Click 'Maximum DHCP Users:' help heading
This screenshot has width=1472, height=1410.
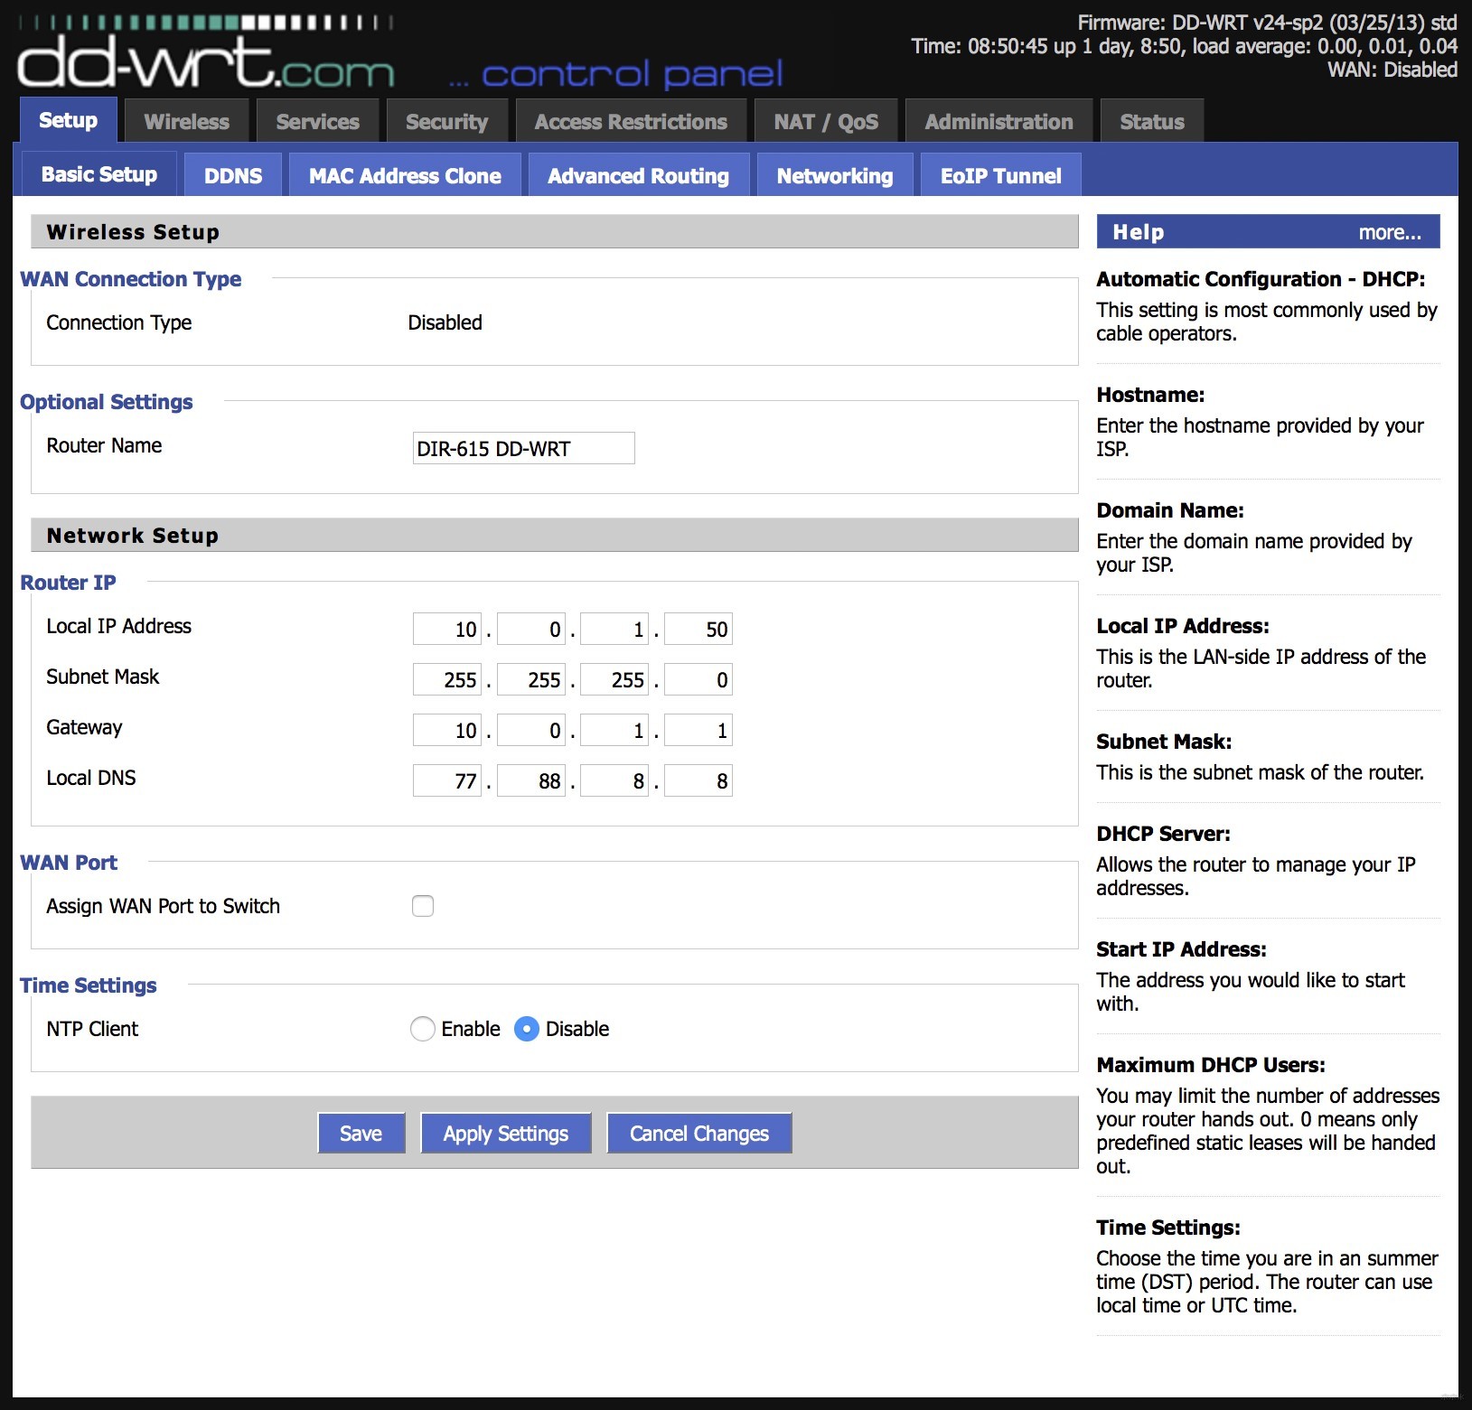(1211, 1065)
